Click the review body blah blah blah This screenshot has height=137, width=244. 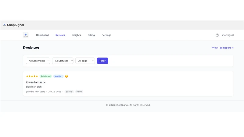coord(34,87)
